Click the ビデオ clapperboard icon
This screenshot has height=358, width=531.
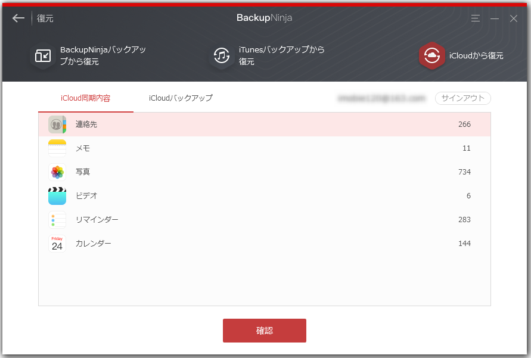pyautogui.click(x=57, y=196)
